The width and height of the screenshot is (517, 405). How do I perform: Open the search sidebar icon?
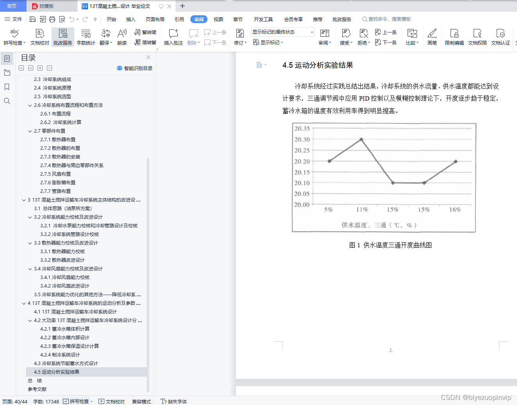point(7,101)
